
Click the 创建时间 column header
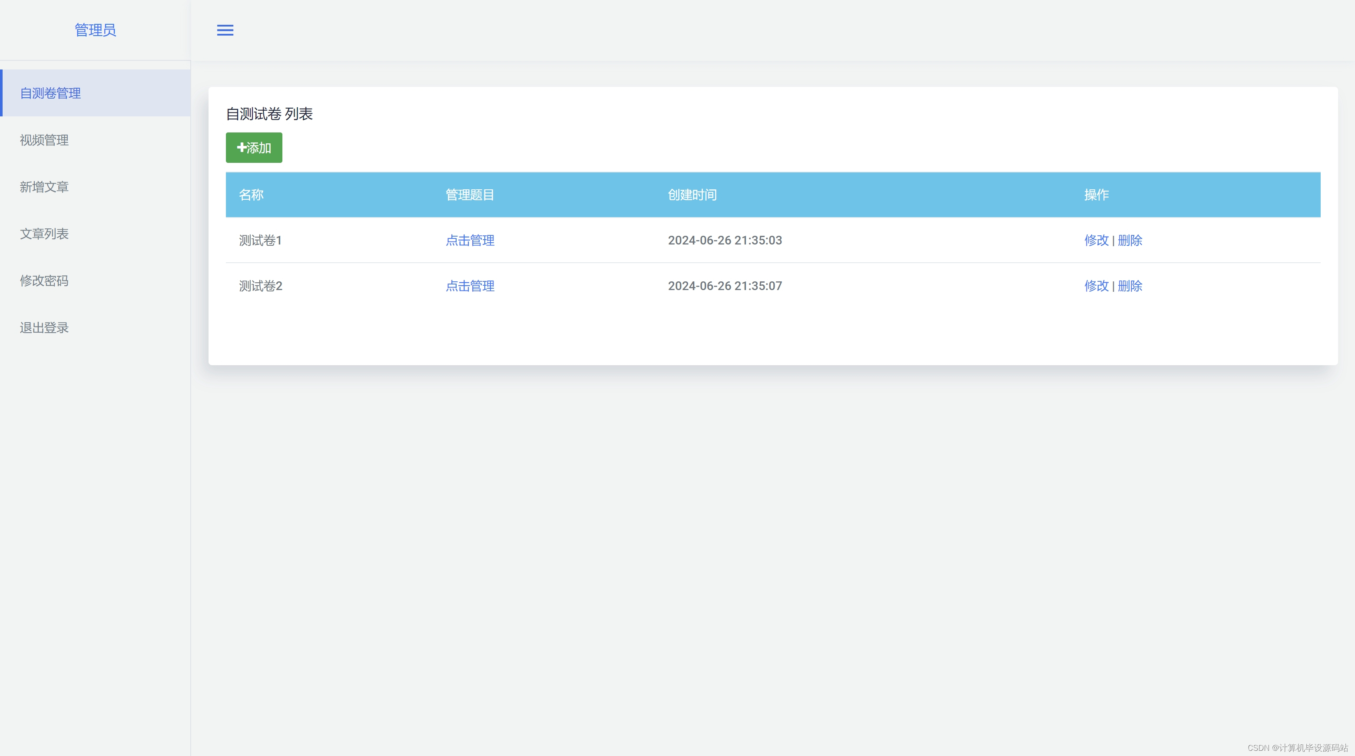[x=692, y=195]
